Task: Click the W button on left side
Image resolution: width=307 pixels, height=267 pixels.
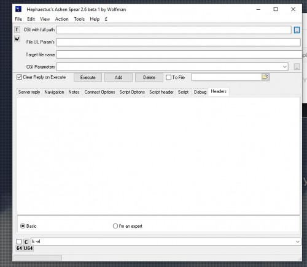Action: pos(17,39)
